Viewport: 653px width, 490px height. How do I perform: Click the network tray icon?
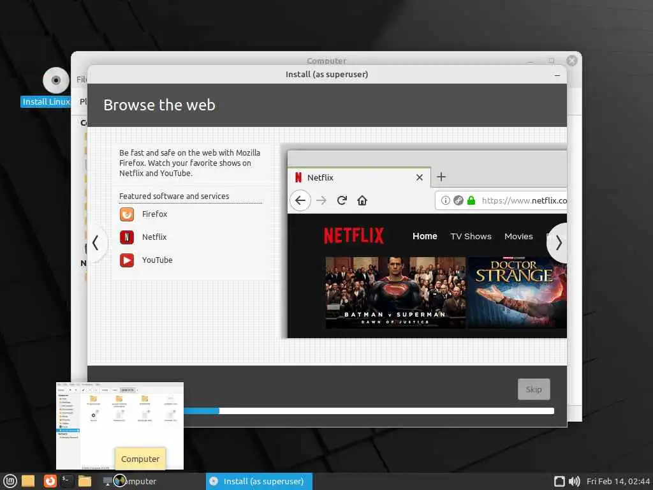pos(559,481)
